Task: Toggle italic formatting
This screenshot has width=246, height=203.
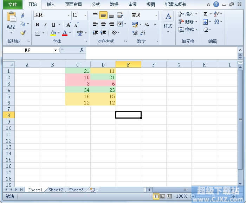Action: click(45, 25)
